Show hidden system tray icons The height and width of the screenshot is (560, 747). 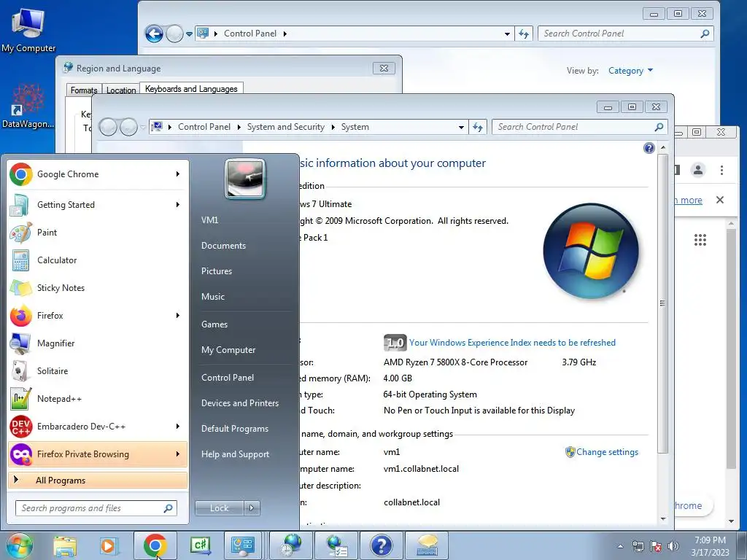(x=620, y=546)
